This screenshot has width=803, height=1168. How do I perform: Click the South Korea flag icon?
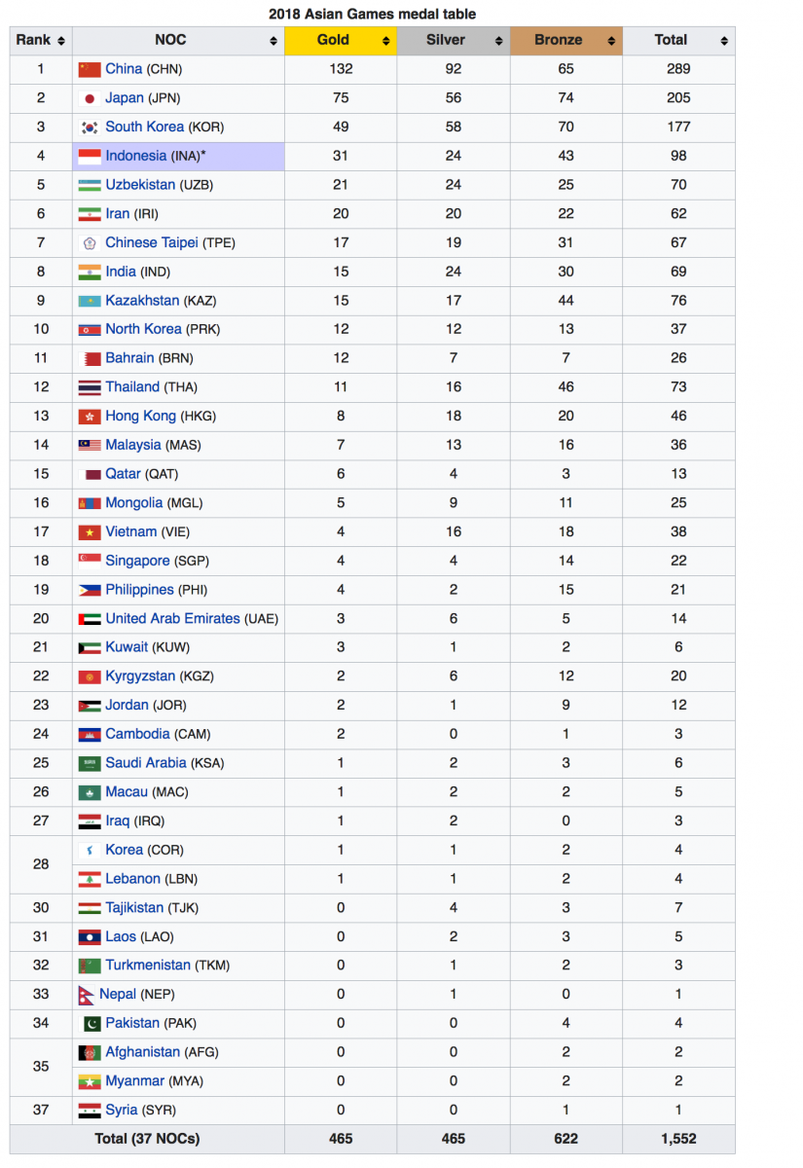point(90,128)
